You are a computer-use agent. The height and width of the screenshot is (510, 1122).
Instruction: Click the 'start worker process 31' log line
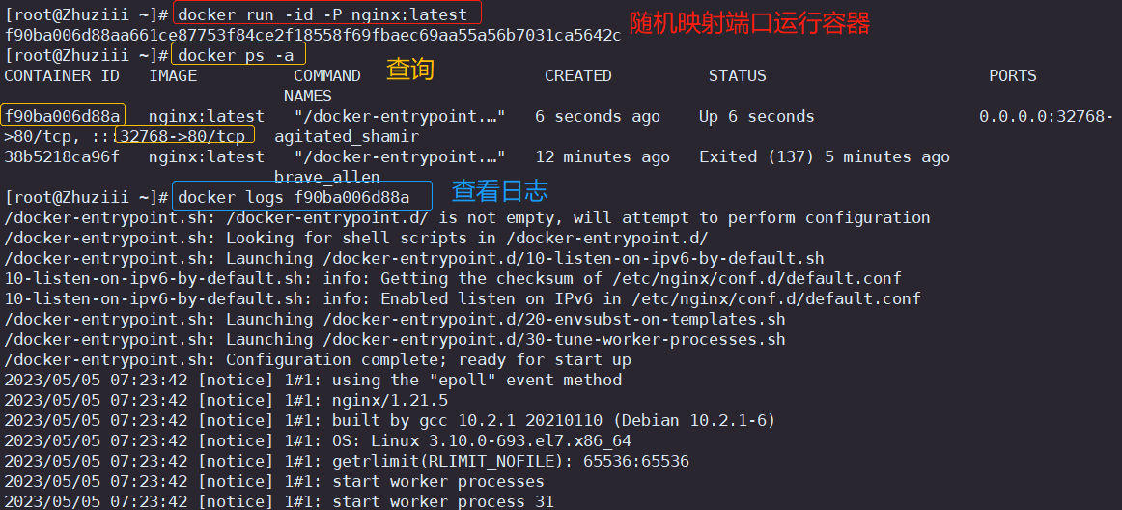pos(279,501)
